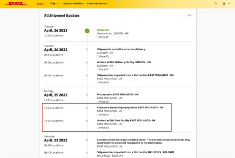235x158 pixels.
Task: Click the DHL logo
Action: point(16,4)
